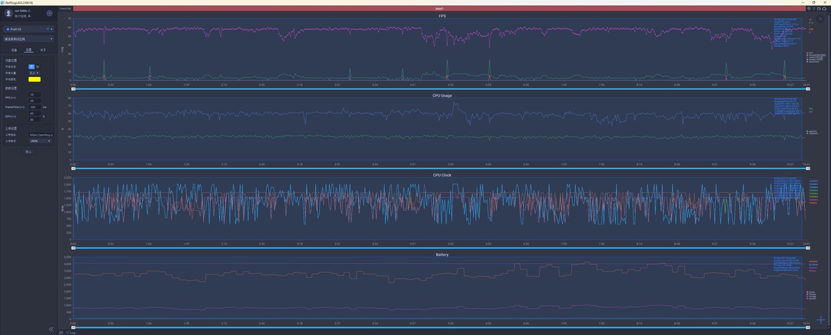Viewport: 831px width, 335px height.
Task: Select the SceneTab tab
Action: tap(65, 9)
